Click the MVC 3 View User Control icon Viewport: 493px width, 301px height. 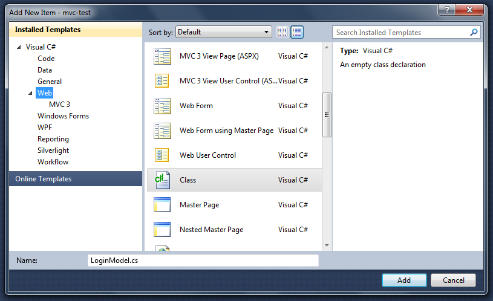click(x=162, y=81)
